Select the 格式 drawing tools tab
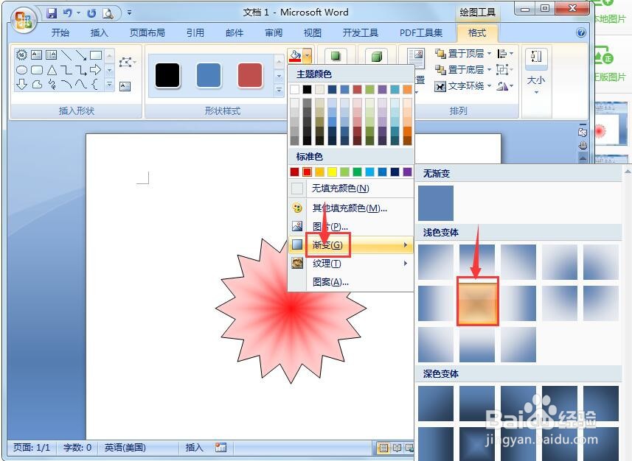This screenshot has width=632, height=461. 477,33
